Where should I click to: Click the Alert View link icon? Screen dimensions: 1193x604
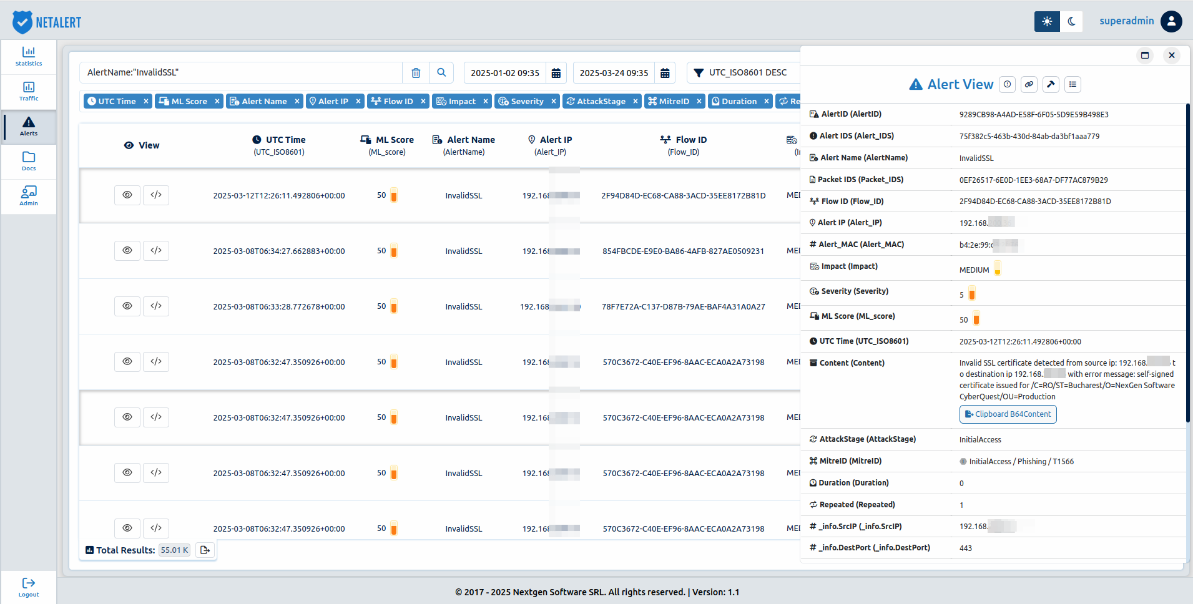[1029, 84]
